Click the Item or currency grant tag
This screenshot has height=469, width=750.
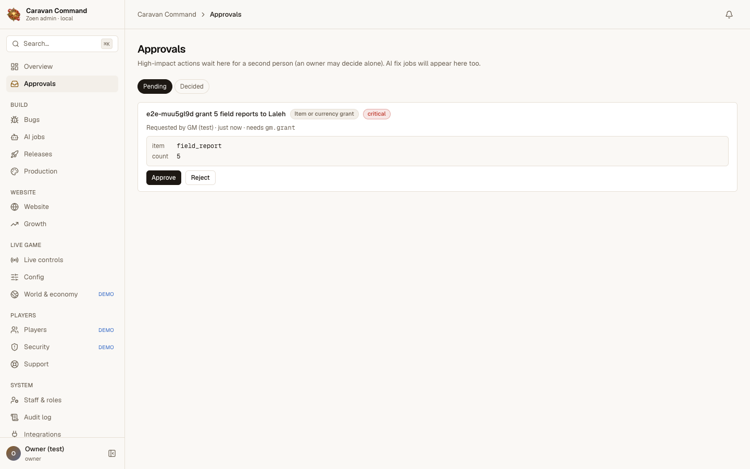[324, 114]
